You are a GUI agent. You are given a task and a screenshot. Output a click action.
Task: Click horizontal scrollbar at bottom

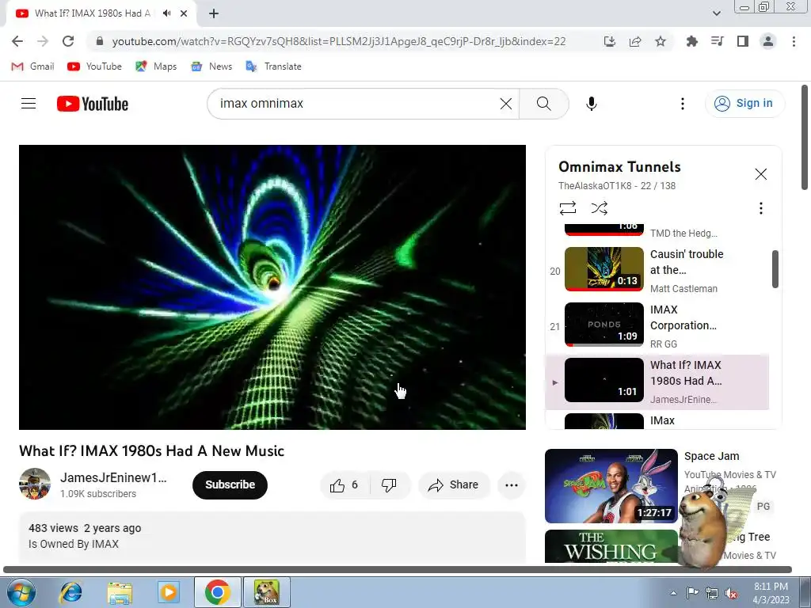398,569
